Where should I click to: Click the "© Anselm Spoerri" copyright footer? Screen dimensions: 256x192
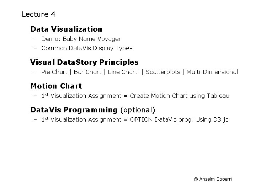(213, 179)
